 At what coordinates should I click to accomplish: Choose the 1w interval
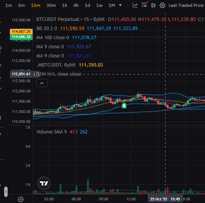pos(99,5)
